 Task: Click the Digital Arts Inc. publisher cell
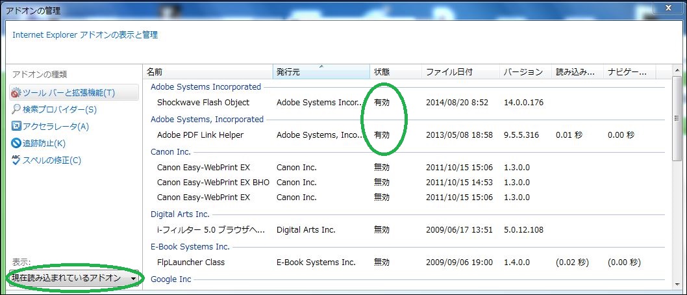306,229
